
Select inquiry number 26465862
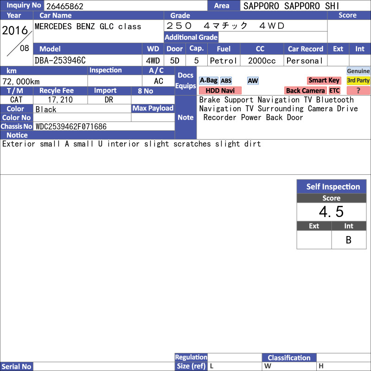point(65,6)
